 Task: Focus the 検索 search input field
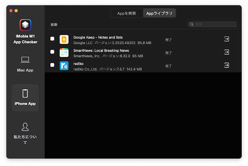(212, 24)
